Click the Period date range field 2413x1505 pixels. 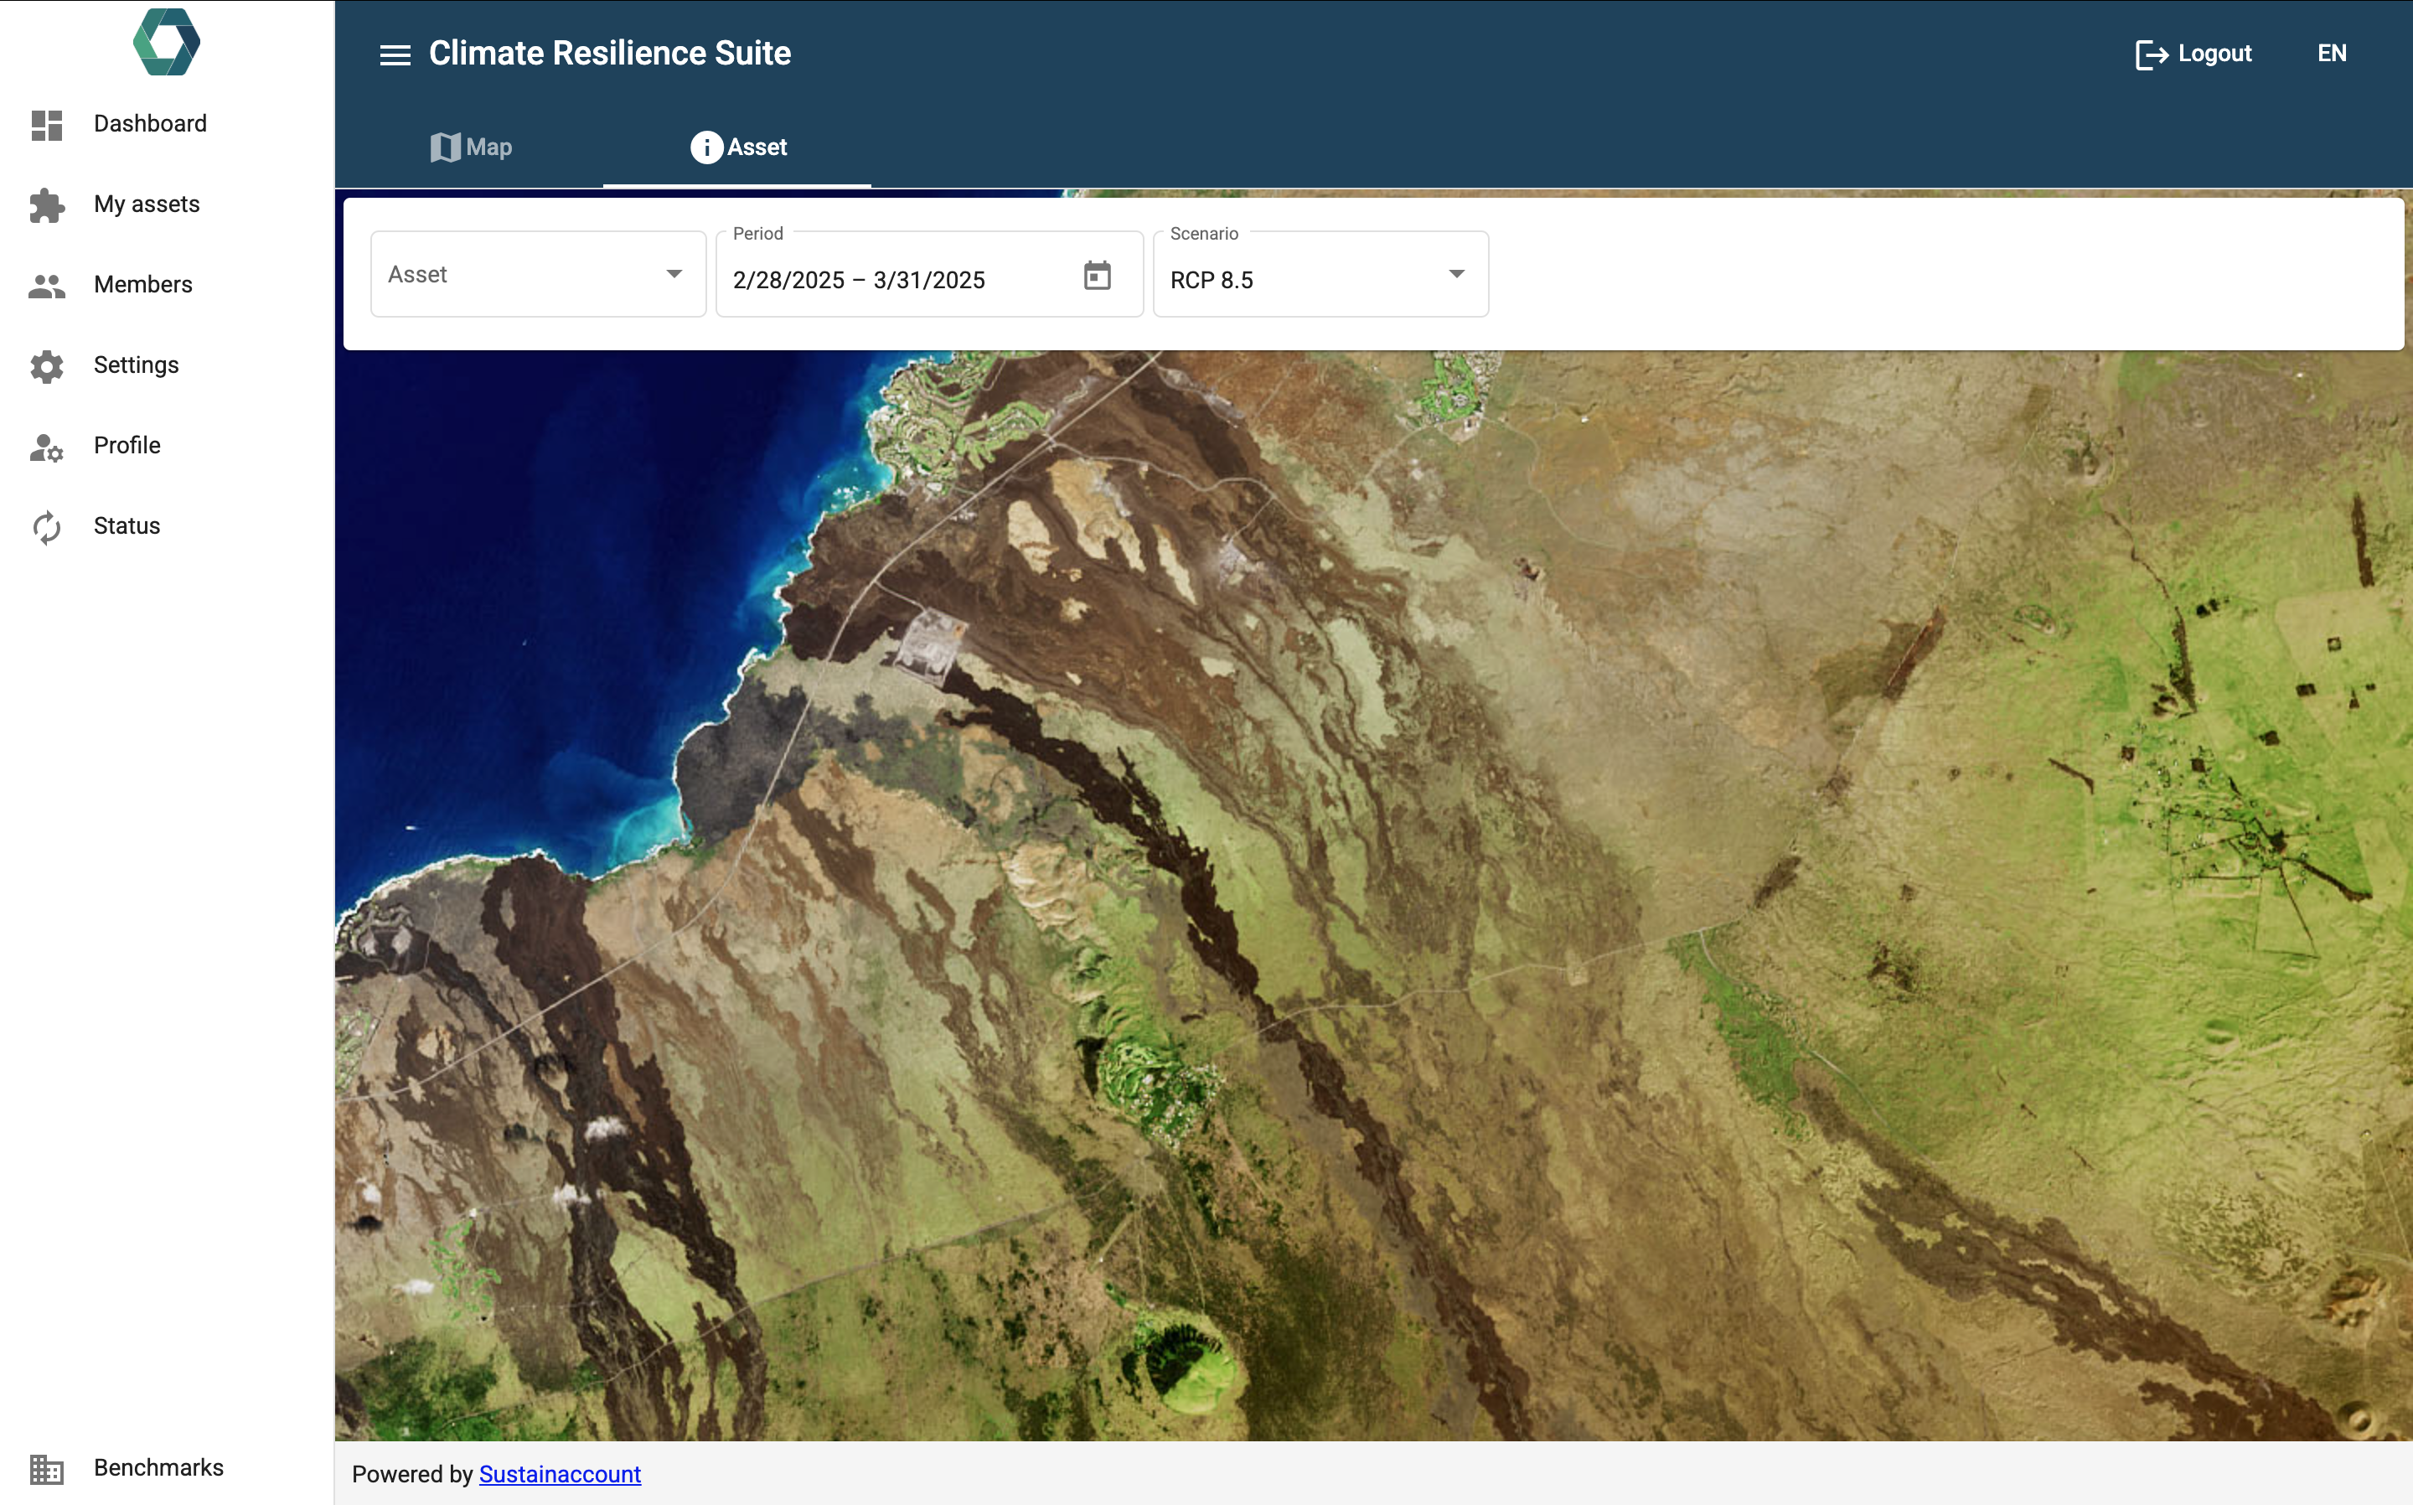pyautogui.click(x=896, y=280)
